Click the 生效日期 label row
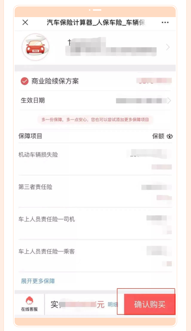The height and width of the screenshot is (331, 191). (95, 101)
